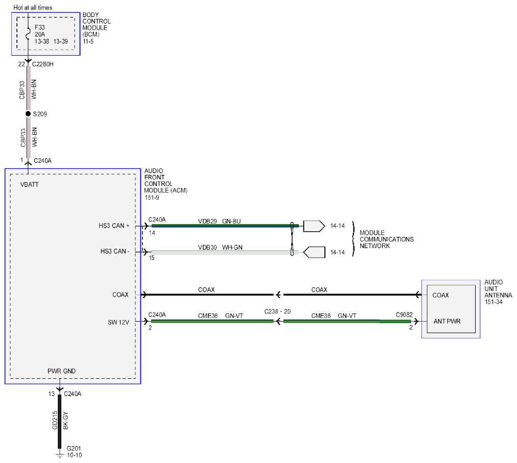Screen dimensions: 517x463
Task: Click the page reference arrow on the VDB30 wire
Action: pos(314,252)
